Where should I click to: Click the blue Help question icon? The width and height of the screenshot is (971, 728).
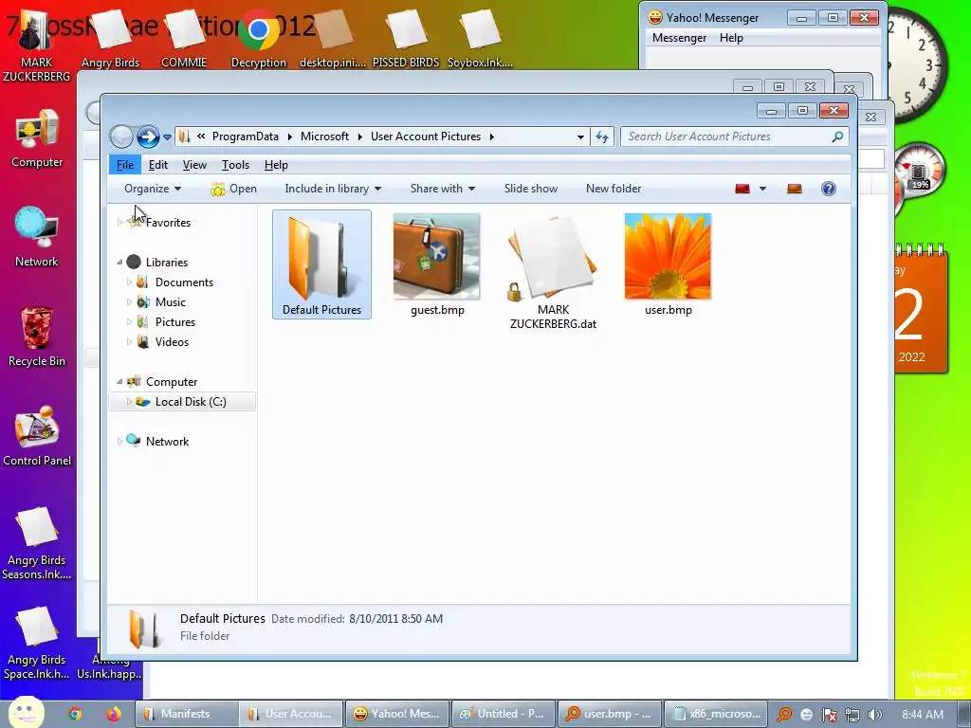click(829, 189)
